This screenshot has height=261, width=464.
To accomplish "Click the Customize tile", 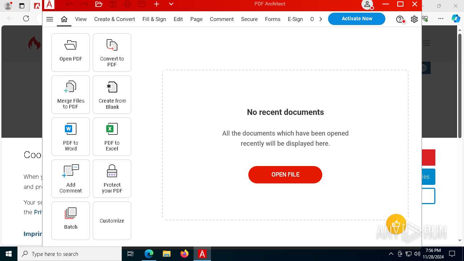I will tap(112, 221).
